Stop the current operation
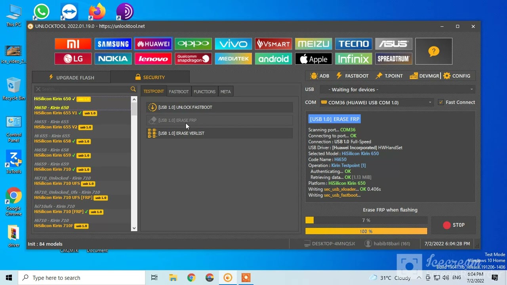The image size is (507, 285). [454, 225]
